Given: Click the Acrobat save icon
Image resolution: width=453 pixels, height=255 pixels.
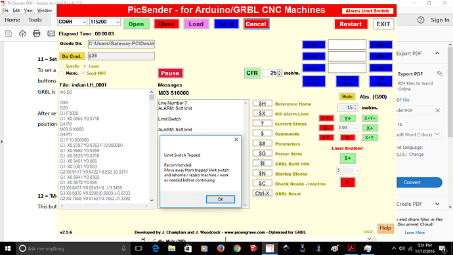Looking at the screenshot, I should coord(9,33).
